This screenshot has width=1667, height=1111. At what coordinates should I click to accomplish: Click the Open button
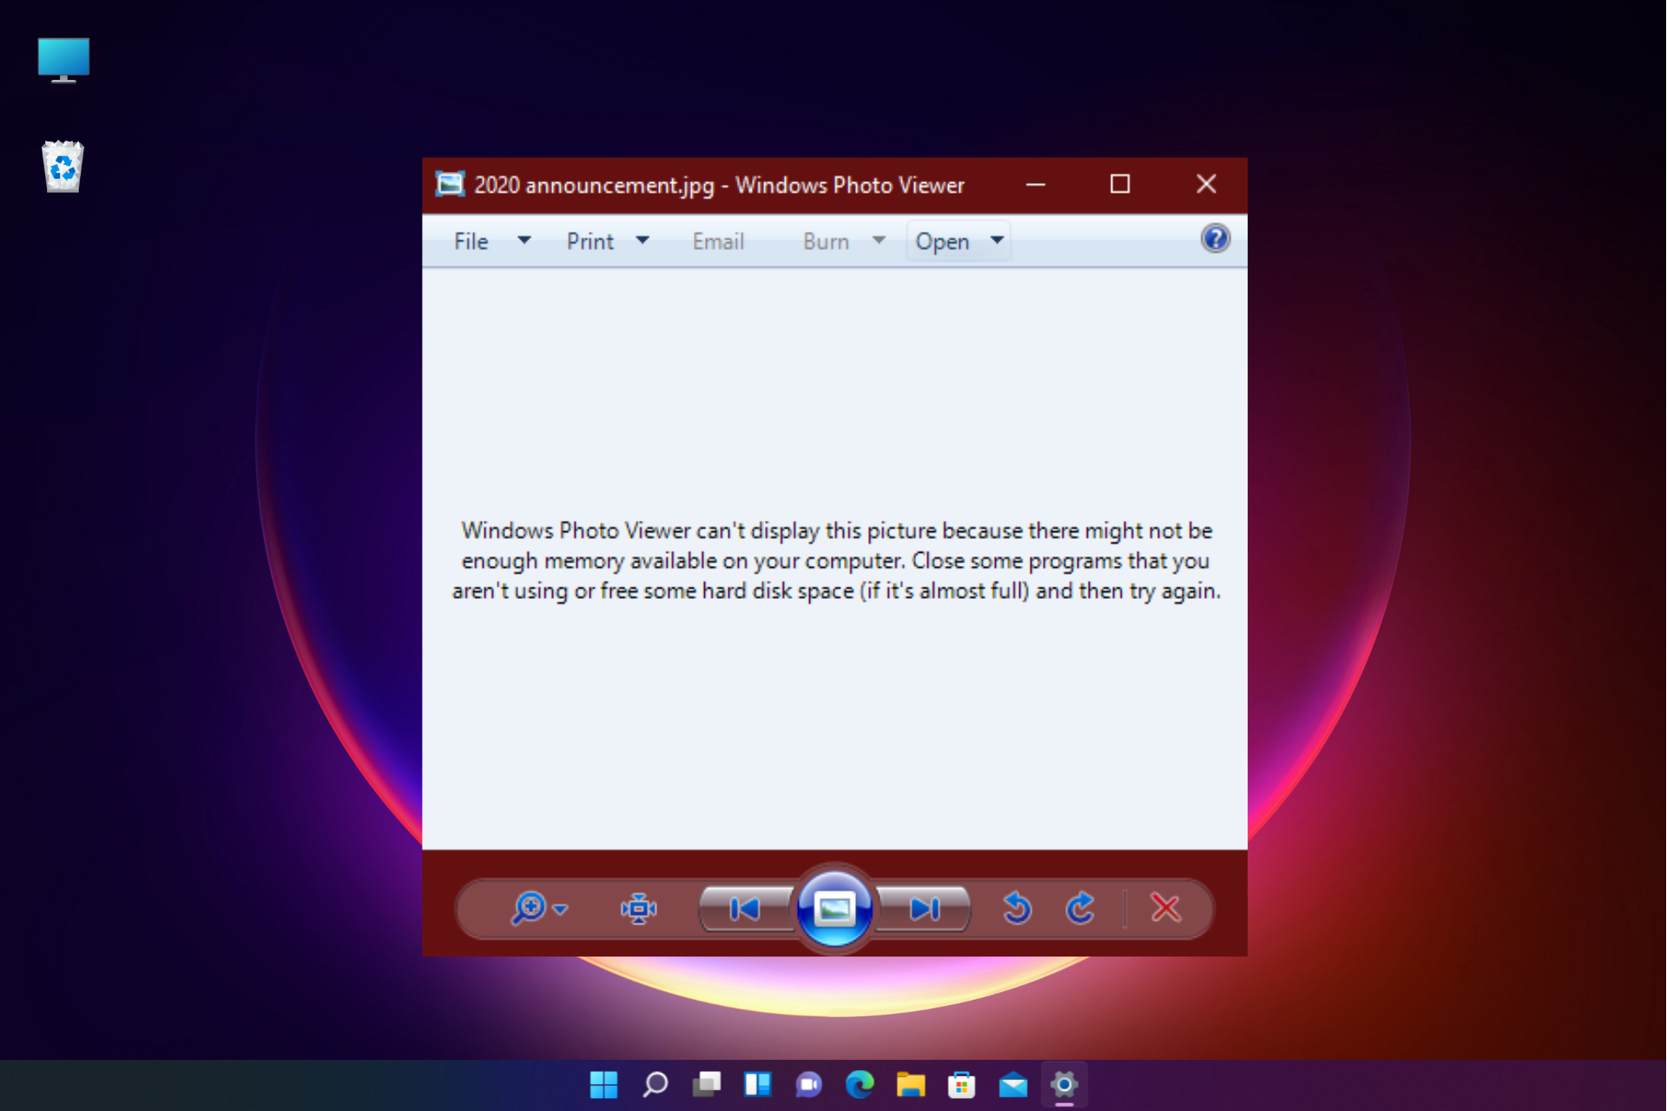click(942, 241)
